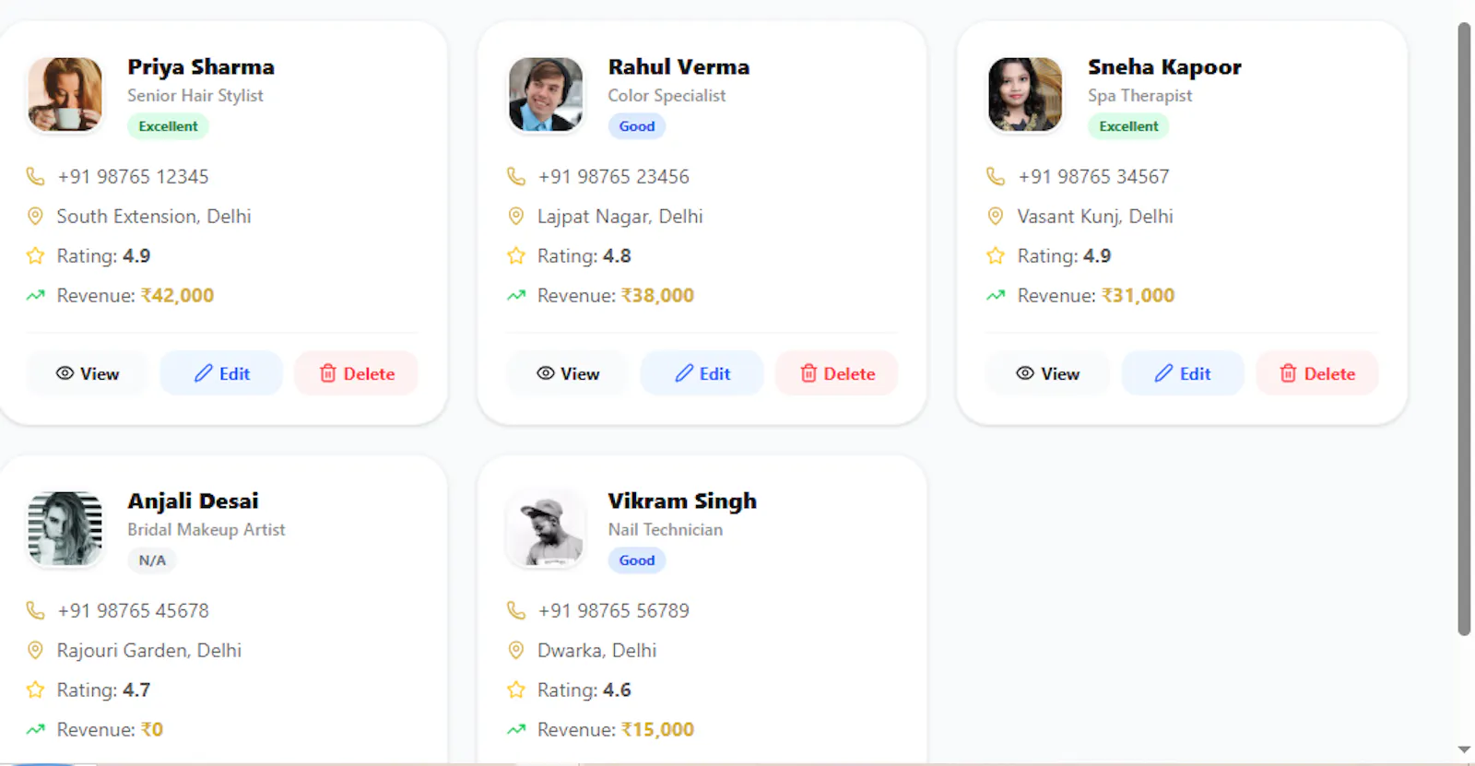Image resolution: width=1475 pixels, height=766 pixels.
Task: Click the Excellent badge on Priya Sharma
Action: coord(168,126)
